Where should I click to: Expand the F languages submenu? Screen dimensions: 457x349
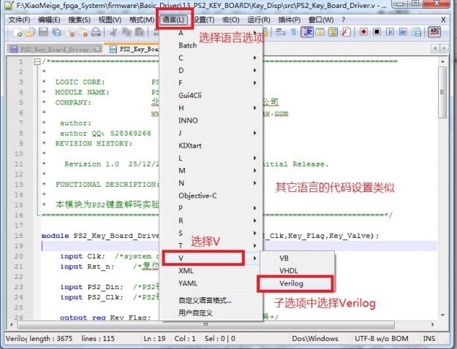click(211, 83)
